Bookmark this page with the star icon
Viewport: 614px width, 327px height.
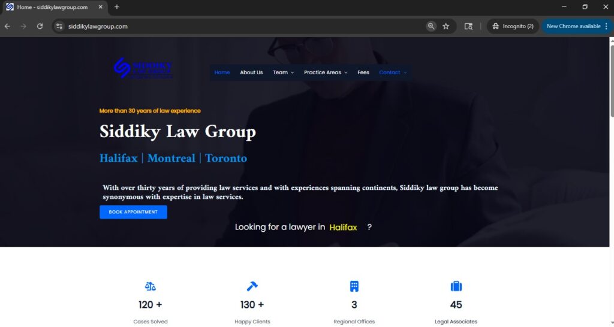tap(446, 26)
